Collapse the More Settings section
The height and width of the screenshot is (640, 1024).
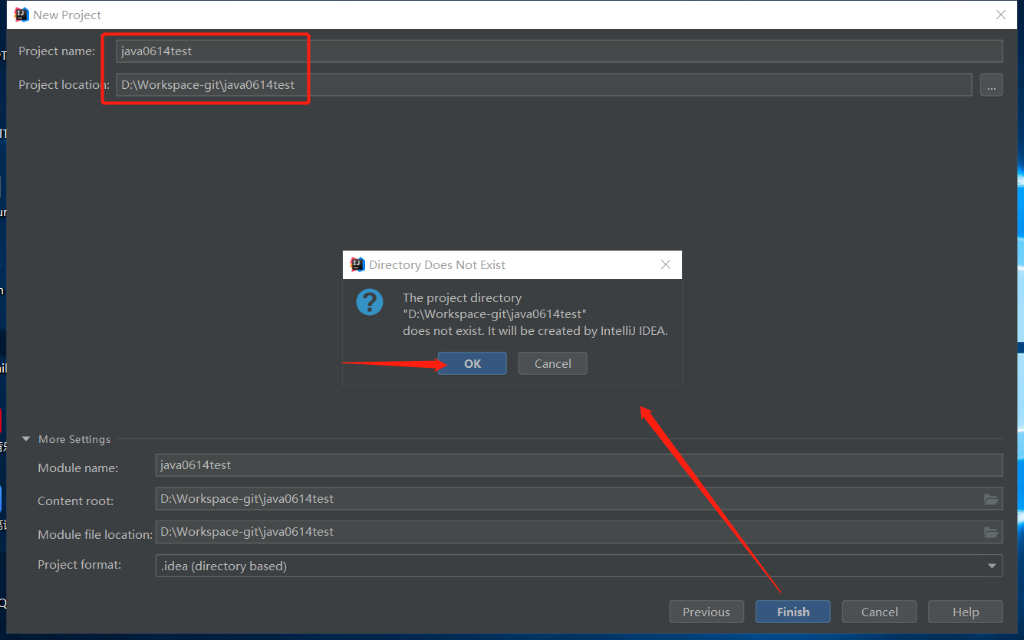click(26, 439)
